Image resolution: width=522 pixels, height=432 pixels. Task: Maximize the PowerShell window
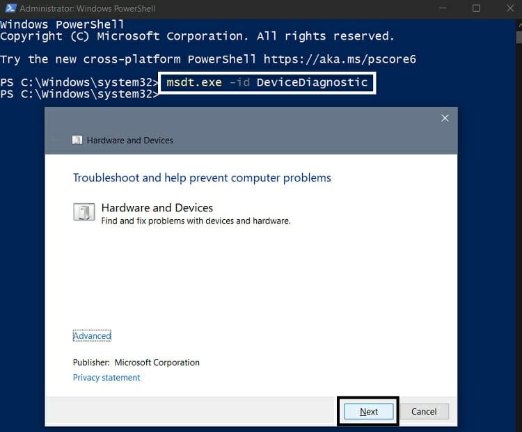[x=476, y=8]
